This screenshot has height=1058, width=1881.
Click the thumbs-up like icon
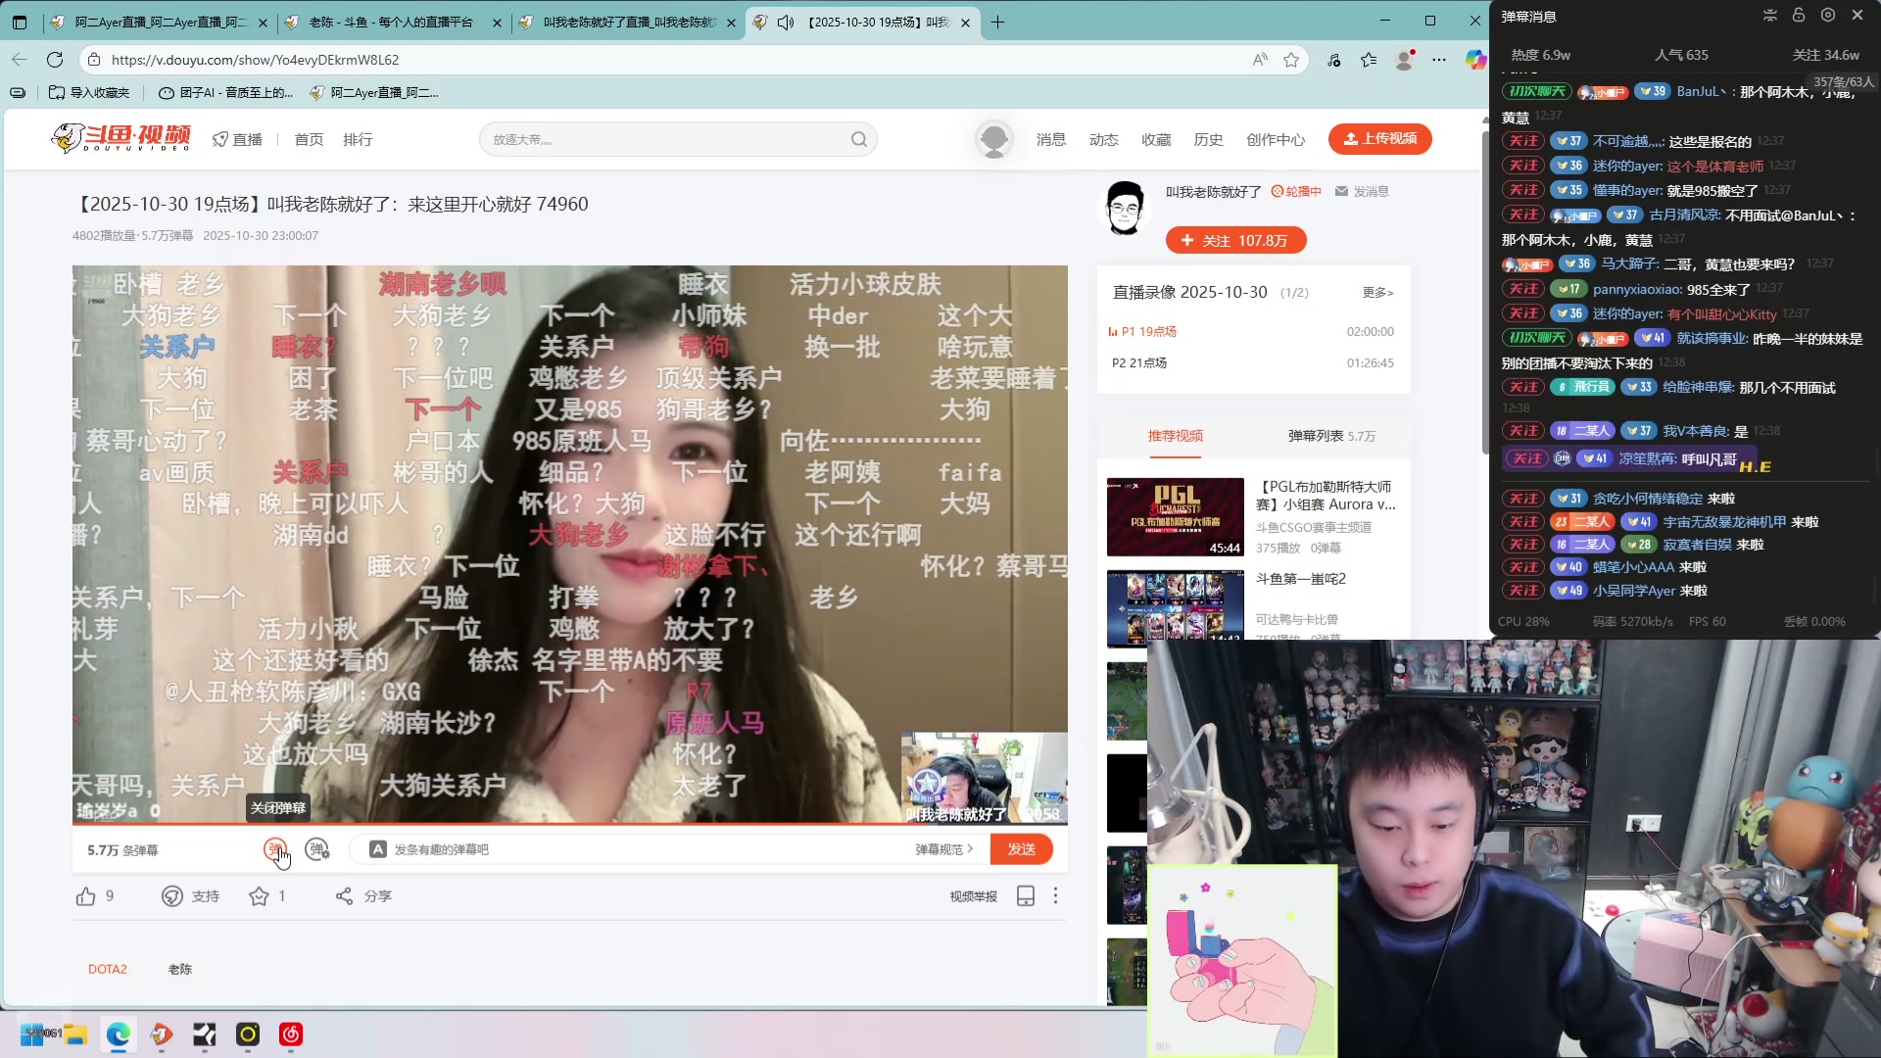coord(86,895)
